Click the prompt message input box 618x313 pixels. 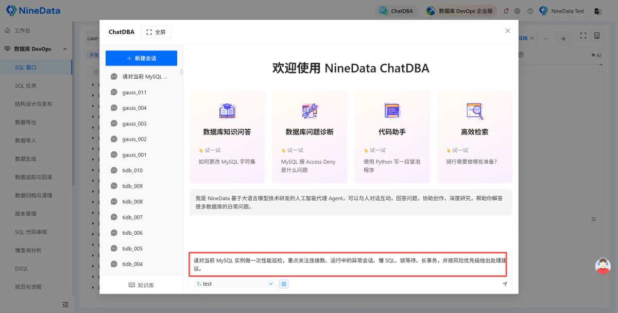point(349,264)
